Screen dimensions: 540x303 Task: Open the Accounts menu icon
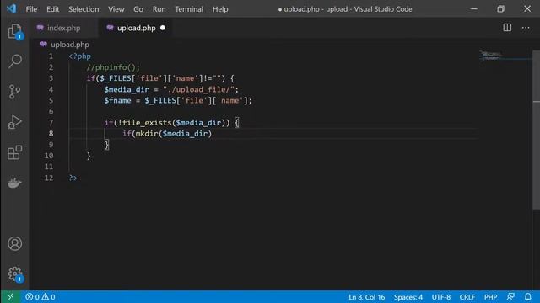tap(15, 243)
